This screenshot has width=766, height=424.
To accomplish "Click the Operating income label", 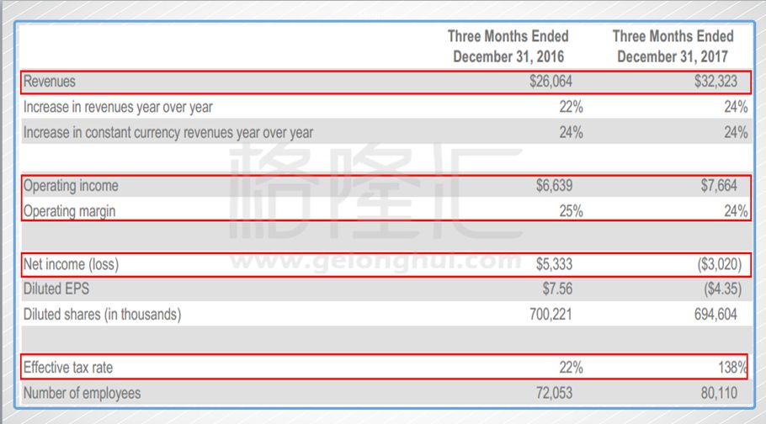I will tap(71, 185).
